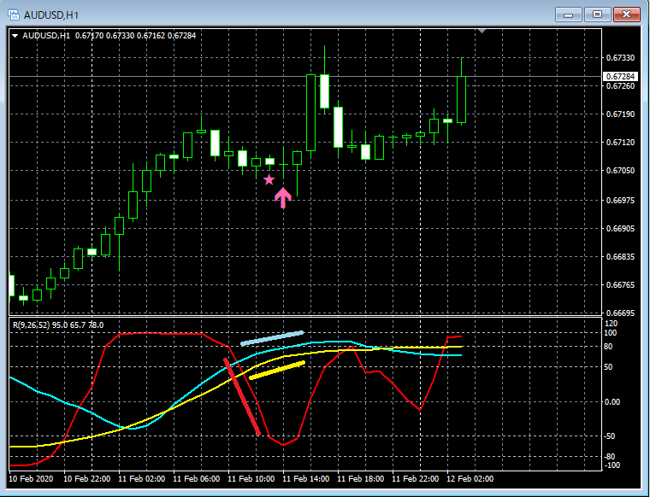
Task: Maximize the AUDUSD,H1 chart window
Action: [x=597, y=15]
